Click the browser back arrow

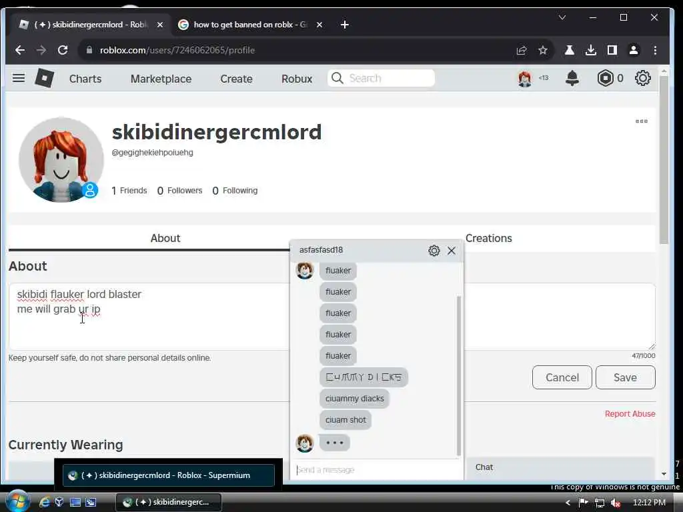[x=20, y=50]
